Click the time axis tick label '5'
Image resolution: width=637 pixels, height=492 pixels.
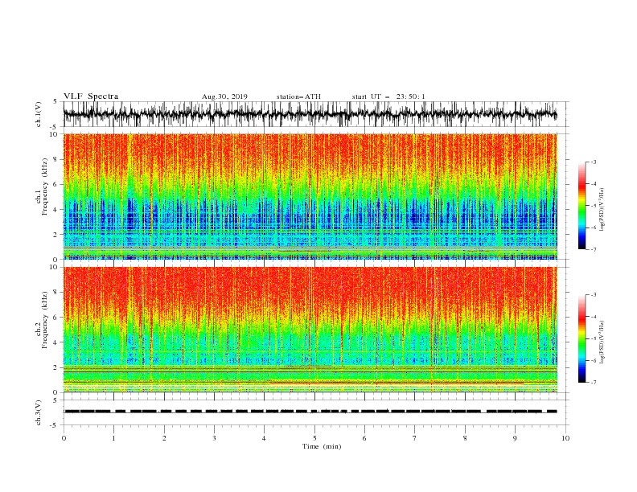click(x=314, y=438)
